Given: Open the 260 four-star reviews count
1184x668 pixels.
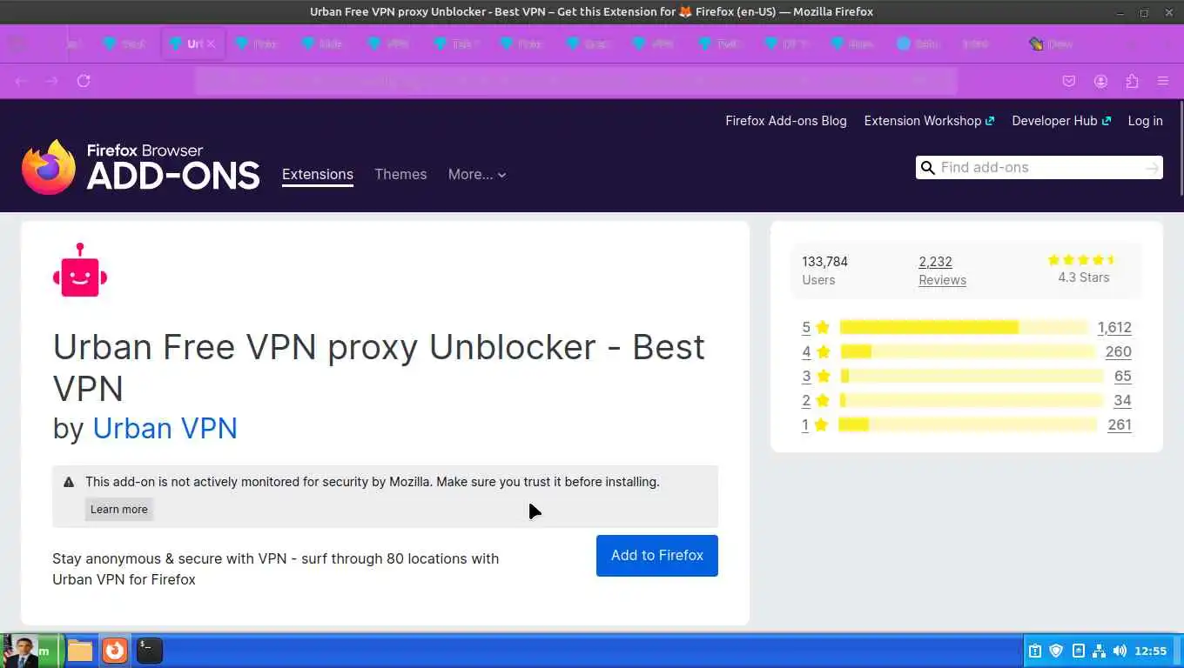Looking at the screenshot, I should [x=1118, y=352].
